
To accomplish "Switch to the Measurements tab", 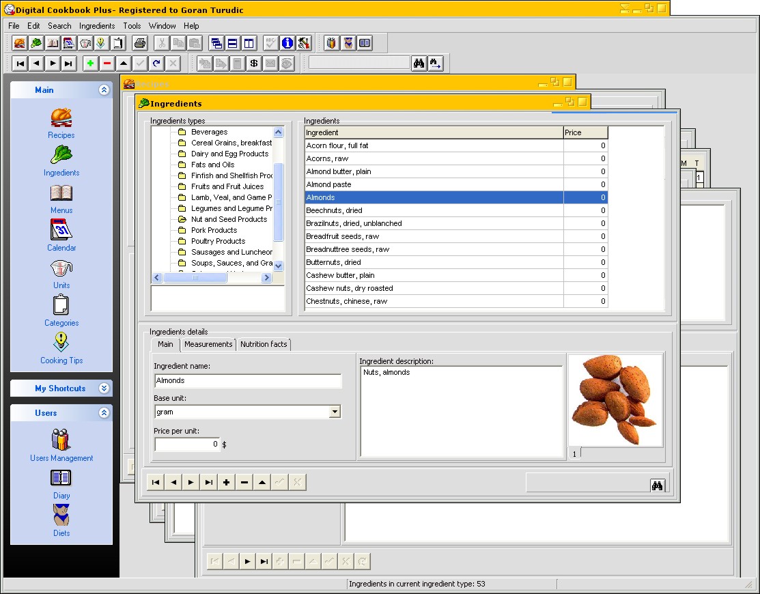I will pyautogui.click(x=208, y=345).
